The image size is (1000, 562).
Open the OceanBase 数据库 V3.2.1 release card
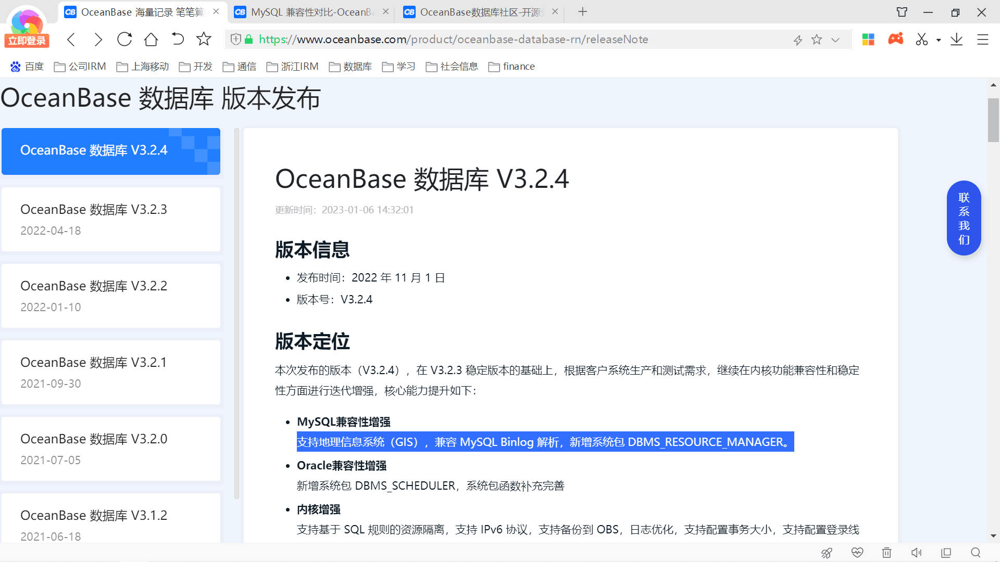111,372
